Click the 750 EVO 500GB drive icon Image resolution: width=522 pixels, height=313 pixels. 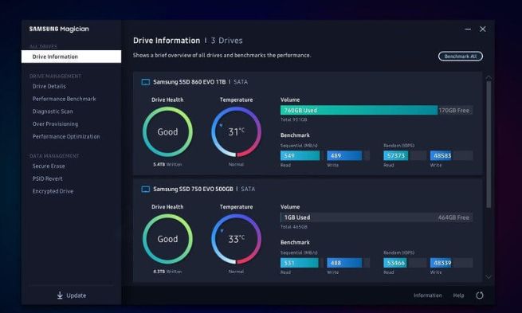(x=146, y=190)
